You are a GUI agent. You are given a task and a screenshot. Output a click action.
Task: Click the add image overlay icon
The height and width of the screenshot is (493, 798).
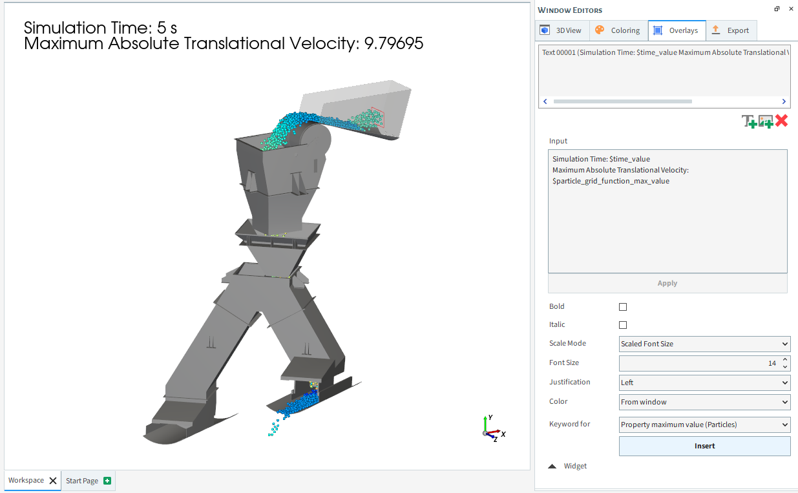pos(766,121)
